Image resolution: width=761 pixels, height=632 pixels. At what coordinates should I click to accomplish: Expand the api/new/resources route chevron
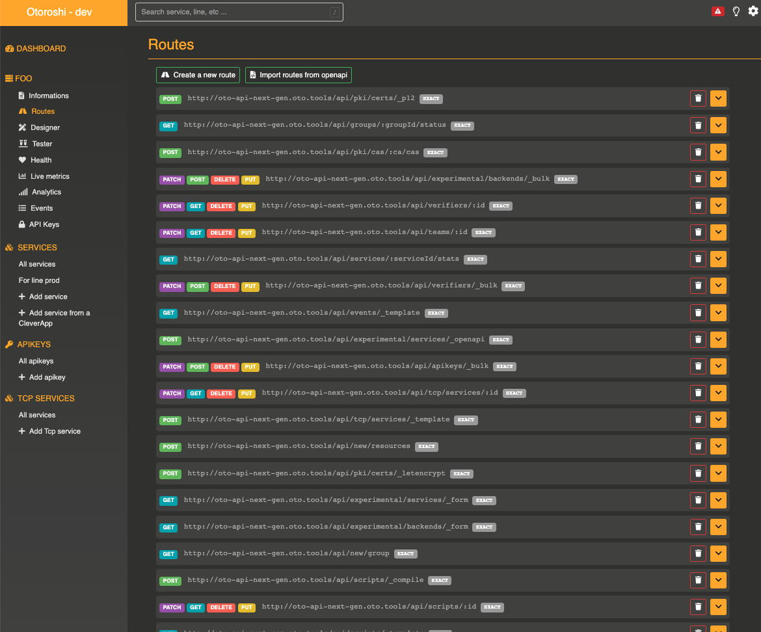tap(718, 446)
